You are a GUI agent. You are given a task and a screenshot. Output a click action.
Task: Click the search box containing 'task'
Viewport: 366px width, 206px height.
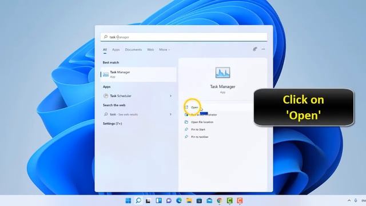click(184, 37)
